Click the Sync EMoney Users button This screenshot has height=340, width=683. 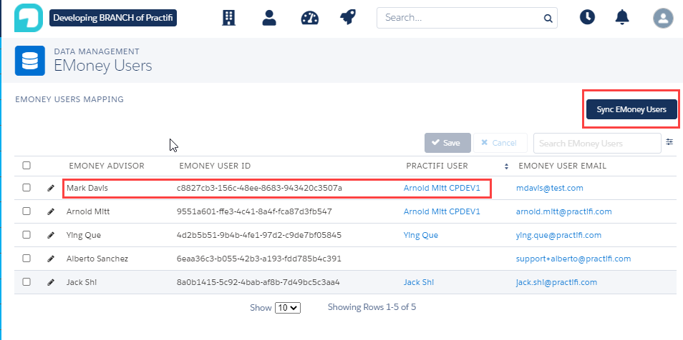[x=631, y=109]
